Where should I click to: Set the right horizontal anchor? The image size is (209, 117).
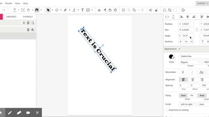(x=191, y=42)
